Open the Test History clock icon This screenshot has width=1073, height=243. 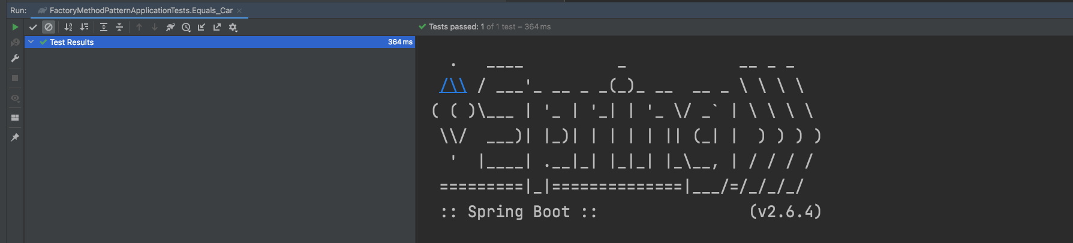coord(186,27)
